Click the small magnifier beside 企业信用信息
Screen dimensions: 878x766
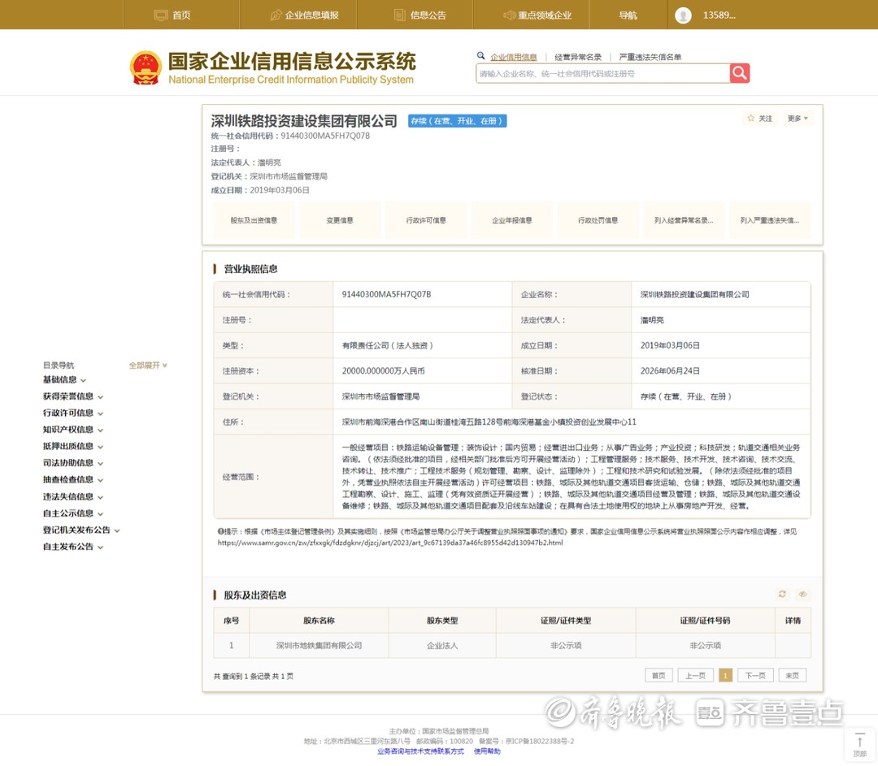480,55
